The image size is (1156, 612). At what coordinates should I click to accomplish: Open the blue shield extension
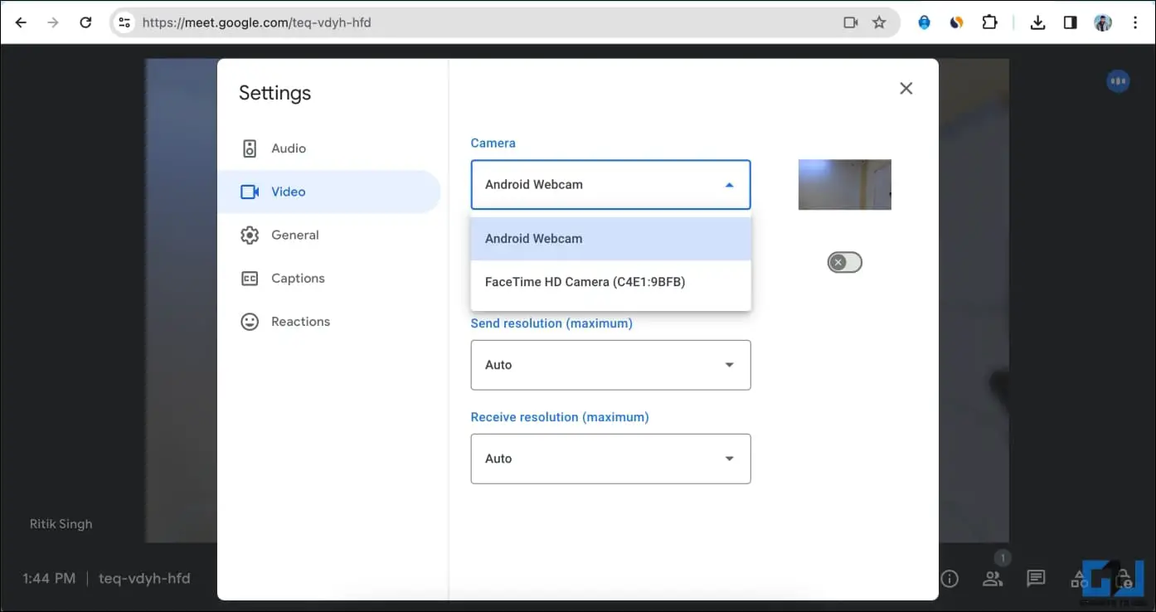925,22
